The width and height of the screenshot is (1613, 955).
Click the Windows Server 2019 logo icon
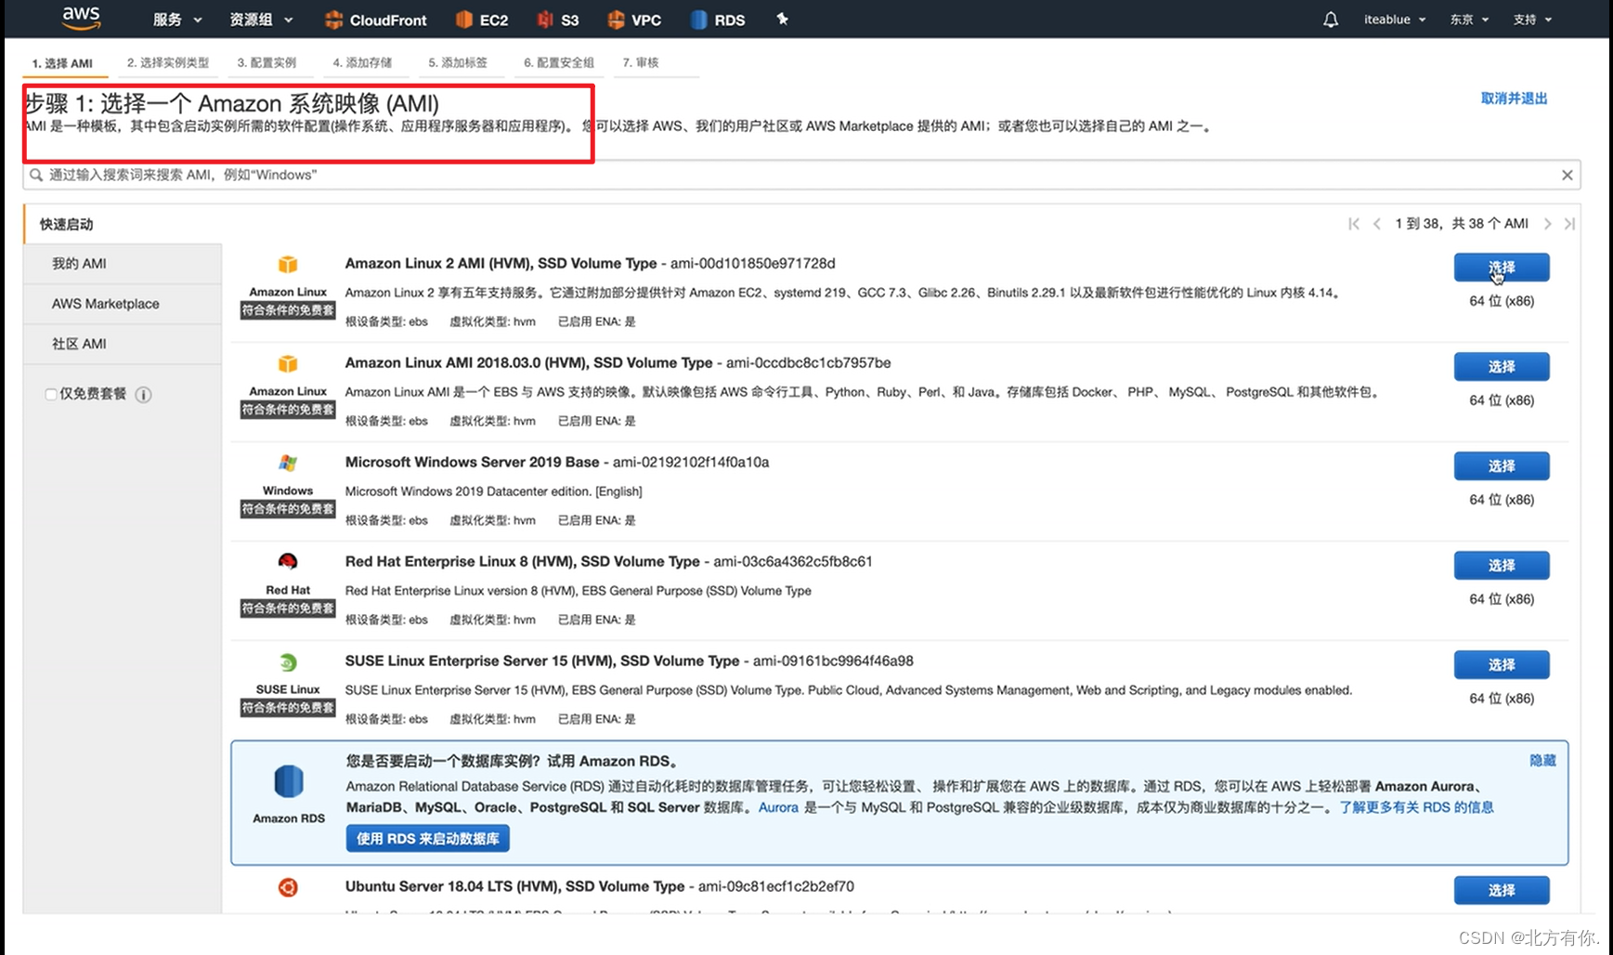(288, 463)
